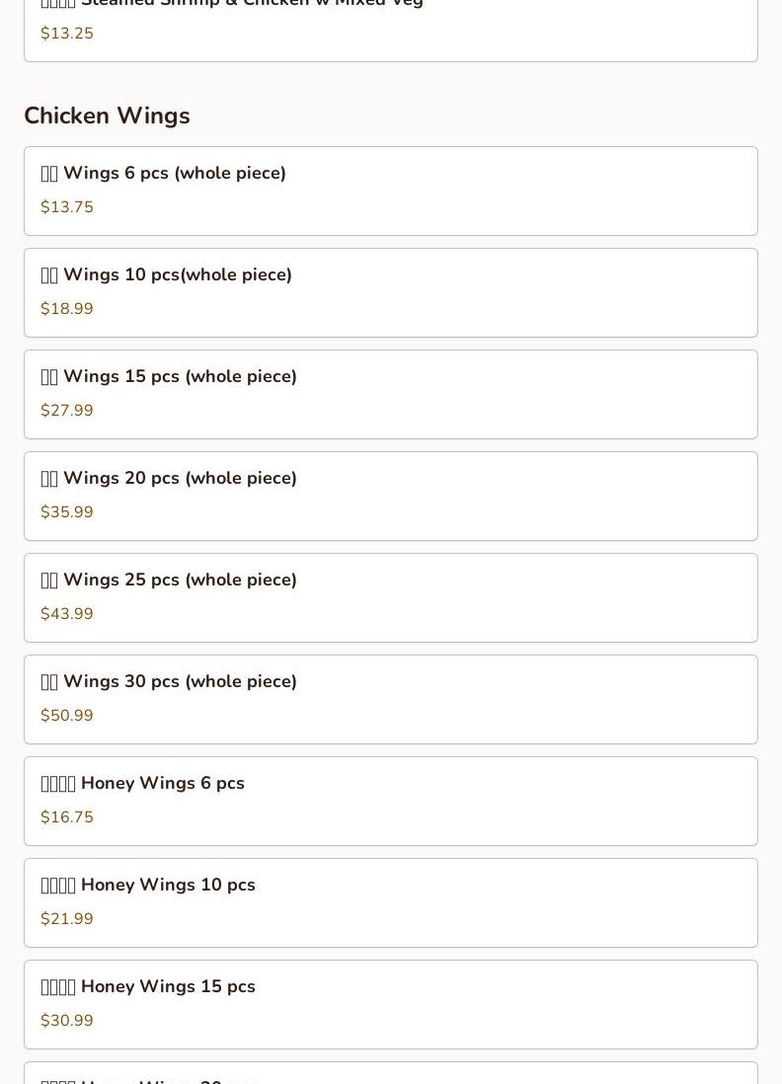Click the $27.99 price label
Image resolution: width=782 pixels, height=1084 pixels.
point(66,410)
